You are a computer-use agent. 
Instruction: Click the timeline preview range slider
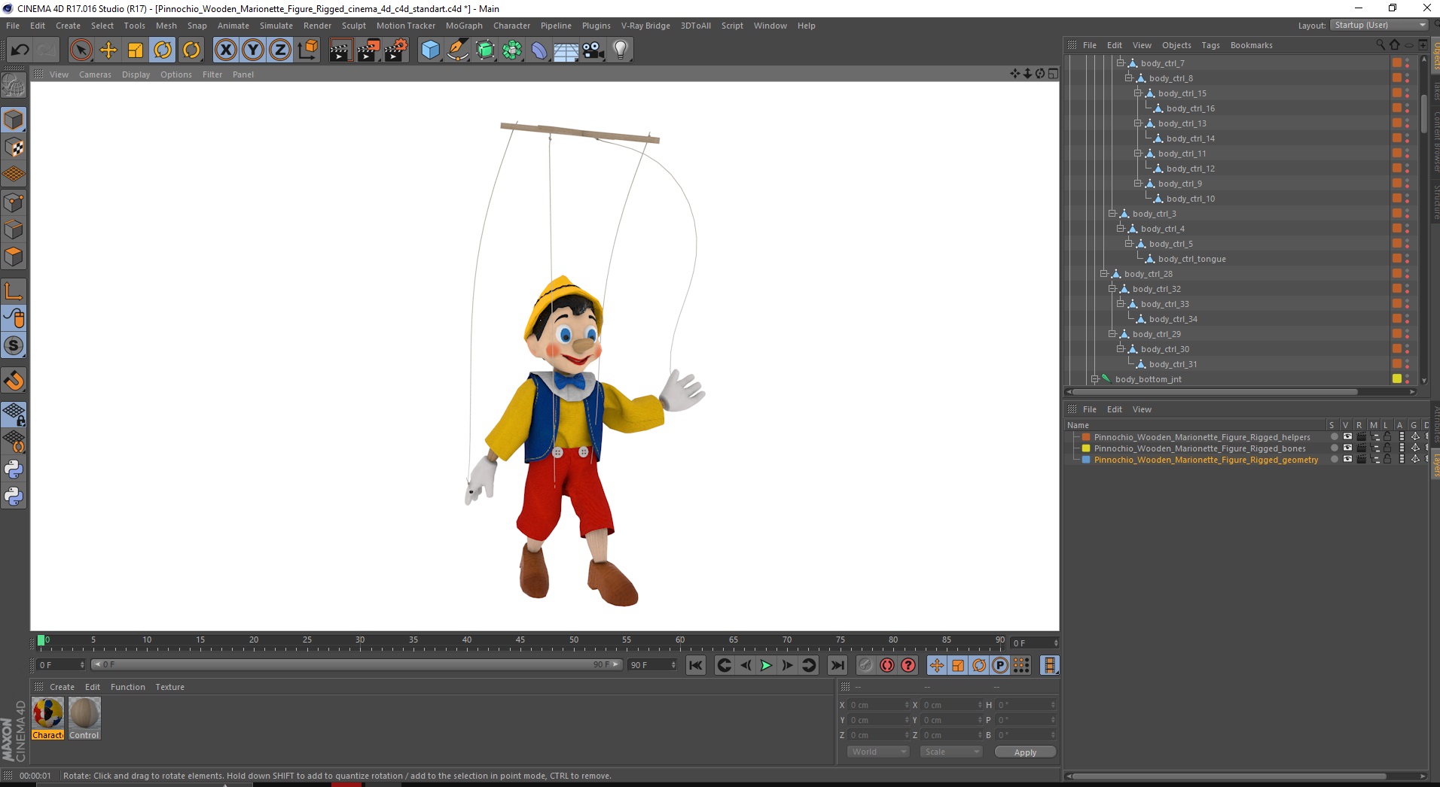coord(356,664)
